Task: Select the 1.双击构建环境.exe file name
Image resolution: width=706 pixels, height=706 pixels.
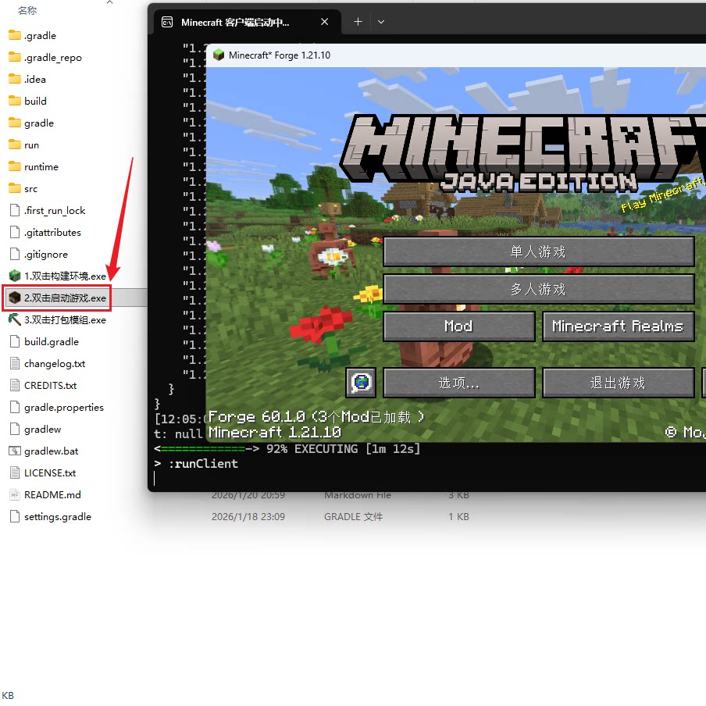Action: [66, 276]
